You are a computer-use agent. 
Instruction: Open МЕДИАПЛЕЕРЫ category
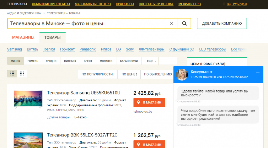pos(190,4)
